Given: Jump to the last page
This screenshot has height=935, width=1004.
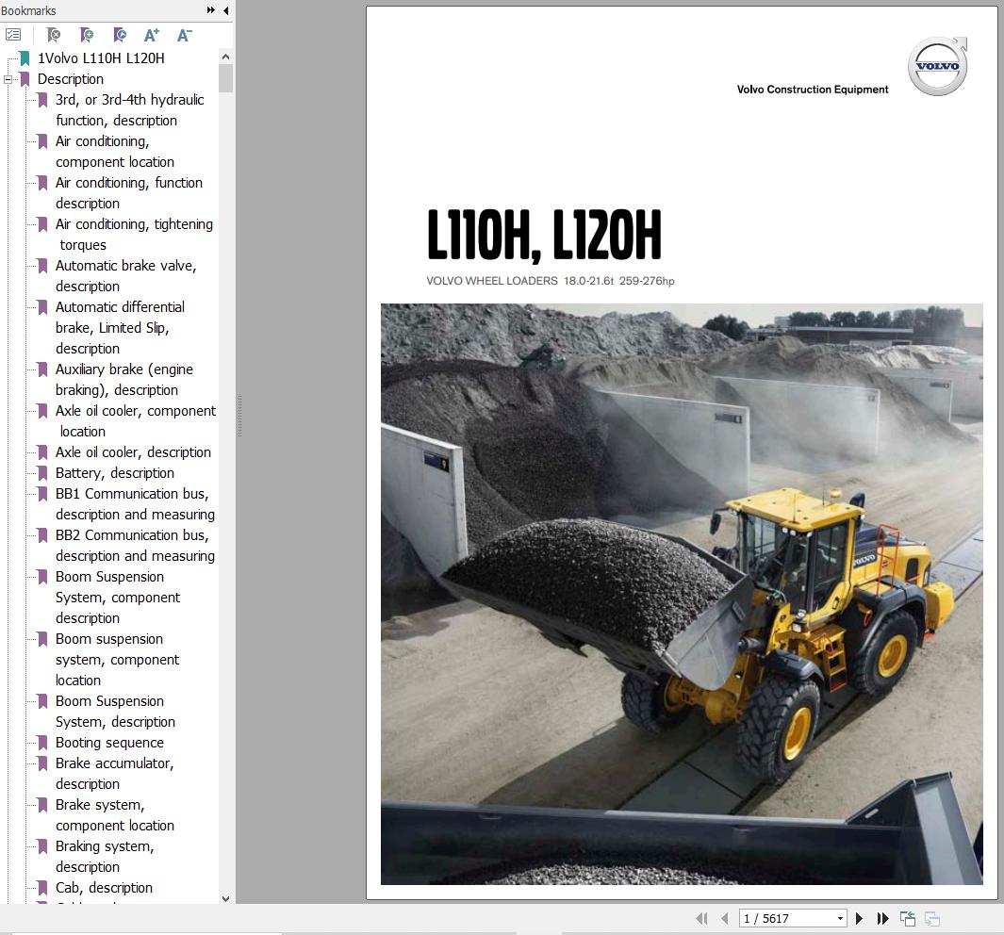Looking at the screenshot, I should pos(882,918).
